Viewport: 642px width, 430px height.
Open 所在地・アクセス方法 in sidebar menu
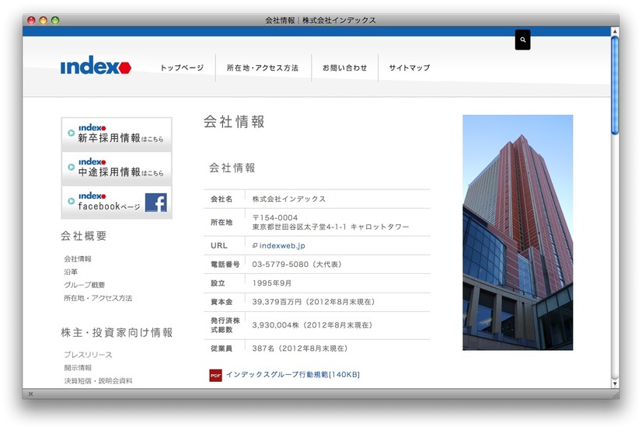pyautogui.click(x=98, y=298)
